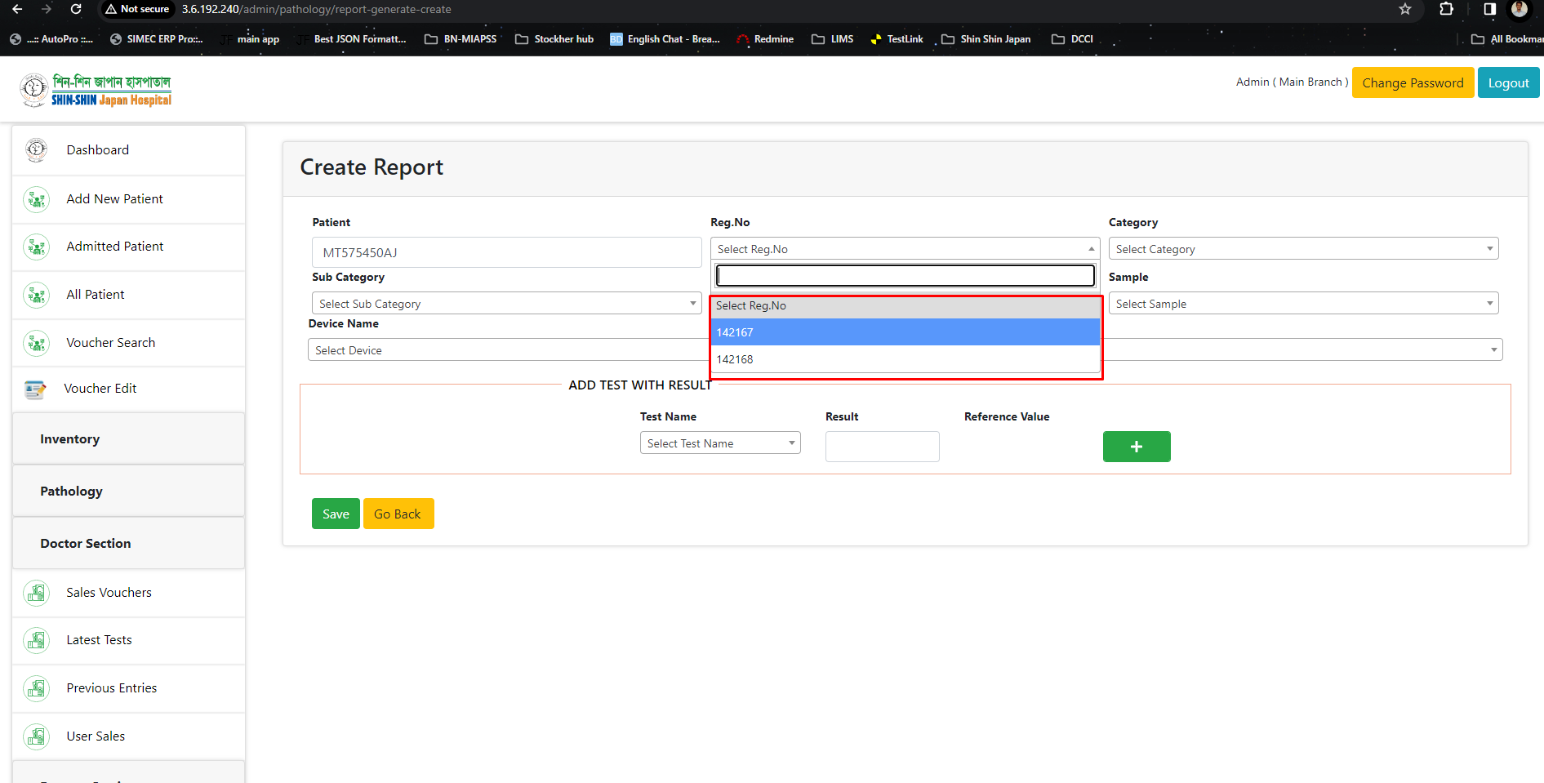The width and height of the screenshot is (1544, 783).
Task: Open the SIMEC ERP bookmark
Action: (x=156, y=39)
